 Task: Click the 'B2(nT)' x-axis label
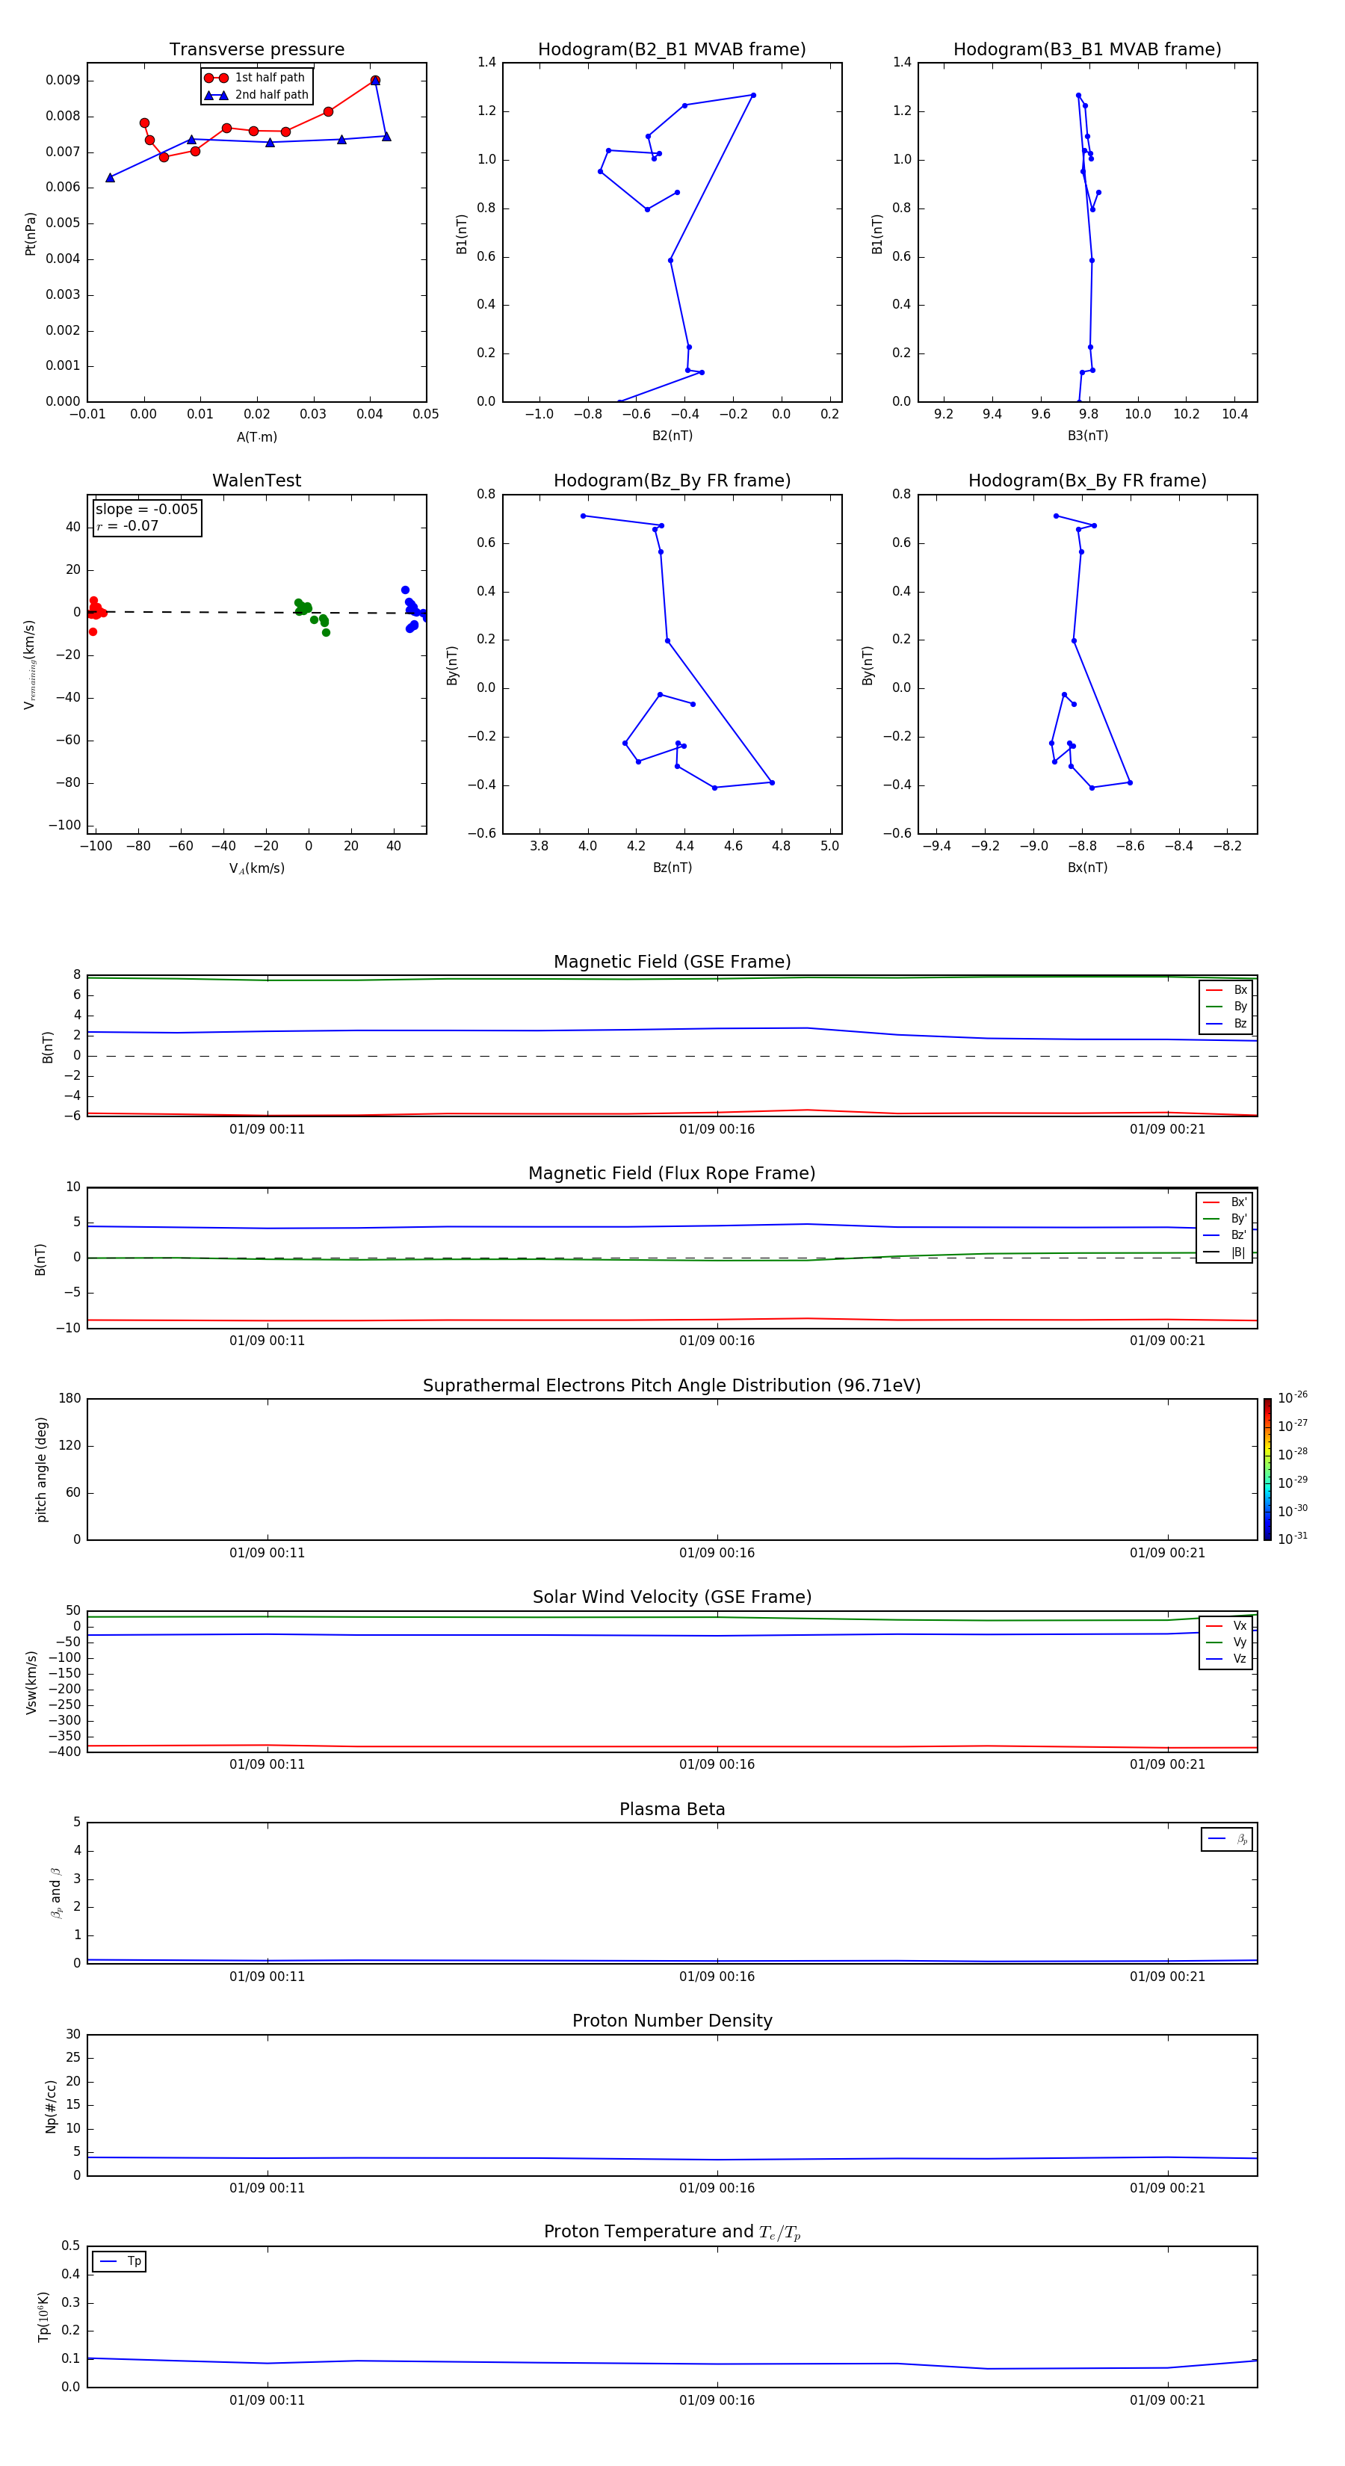tap(672, 436)
